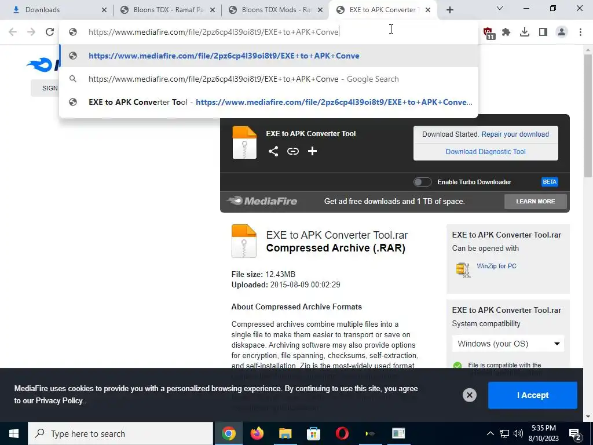Show browser downloads from toolbar icon
This screenshot has height=445, width=593.
click(x=525, y=32)
